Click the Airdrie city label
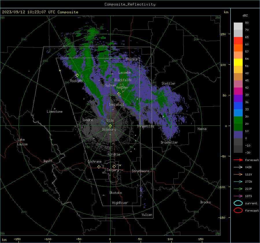 click(114, 154)
